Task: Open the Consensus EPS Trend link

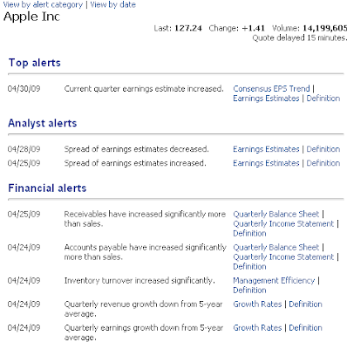Action: [271, 88]
